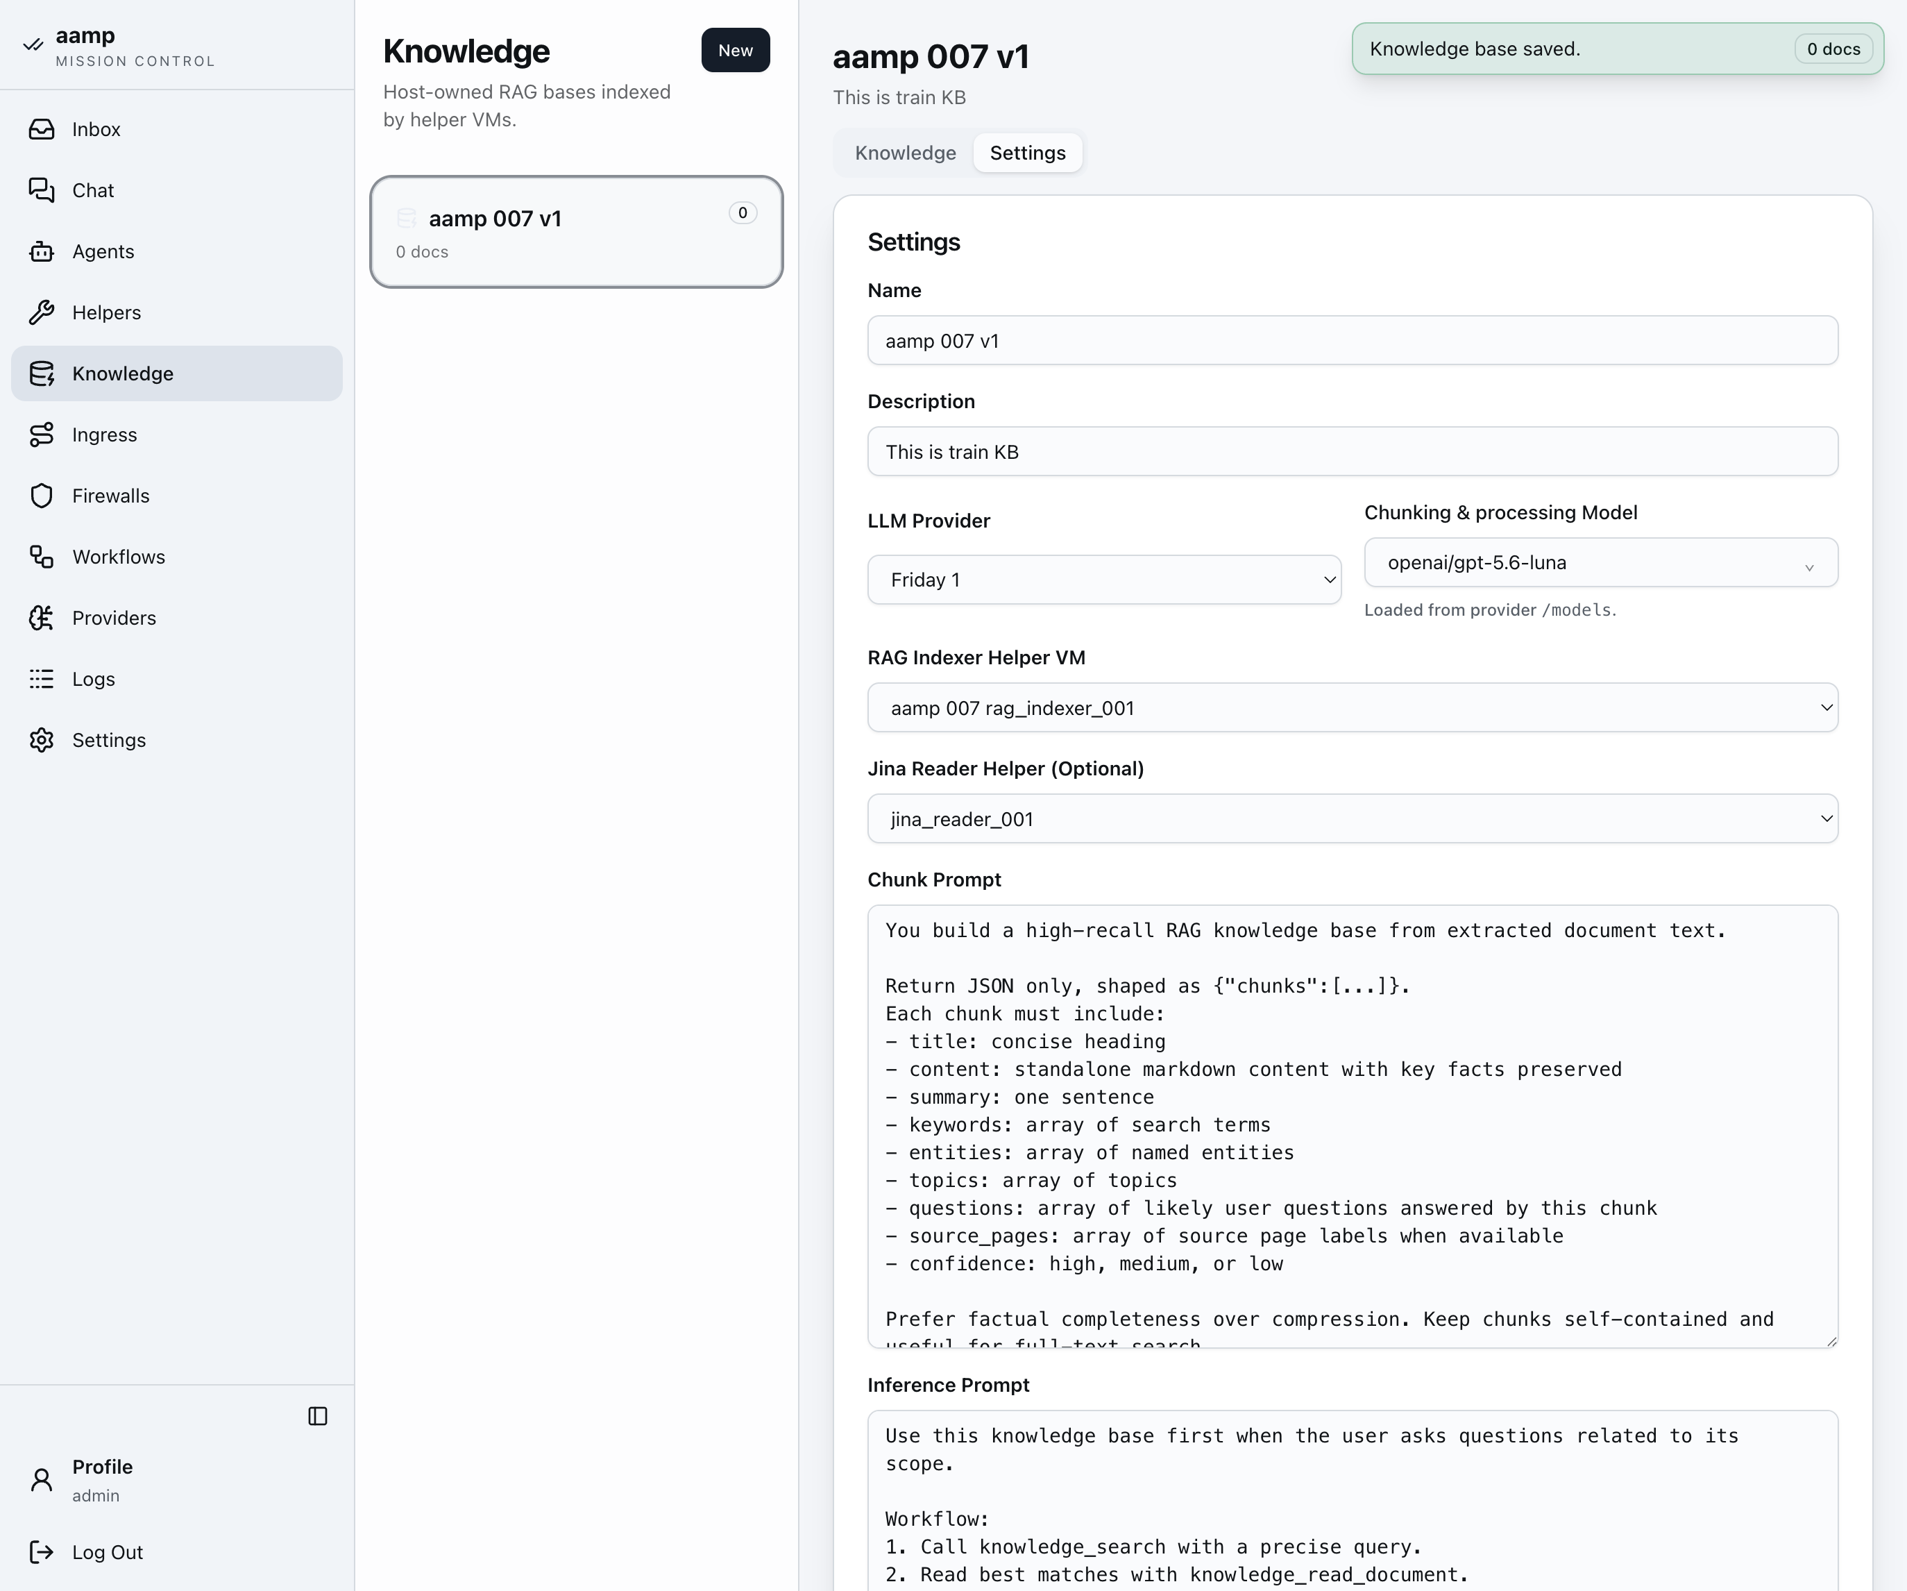
Task: Open the admin Profile entry
Action: (x=176, y=1480)
